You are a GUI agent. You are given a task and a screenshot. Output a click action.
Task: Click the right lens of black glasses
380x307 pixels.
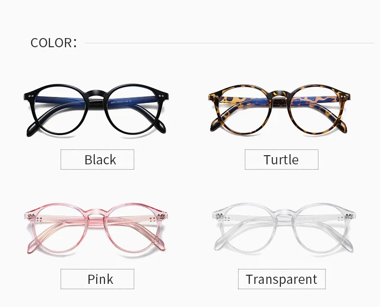132,109
